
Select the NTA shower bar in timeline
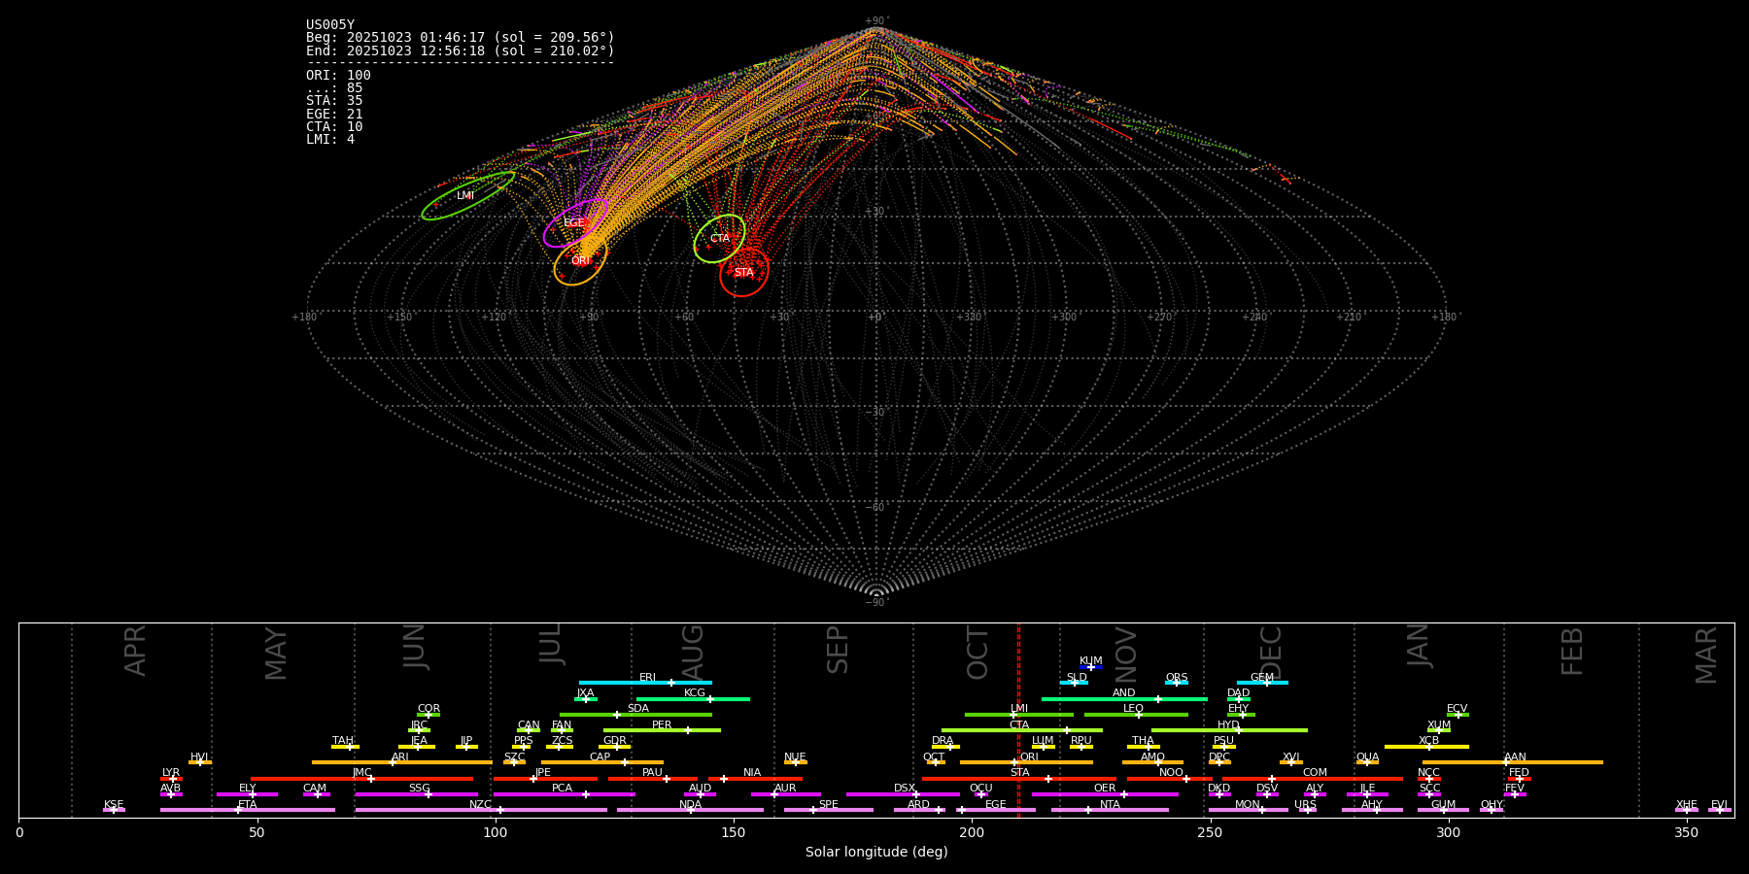(1110, 810)
